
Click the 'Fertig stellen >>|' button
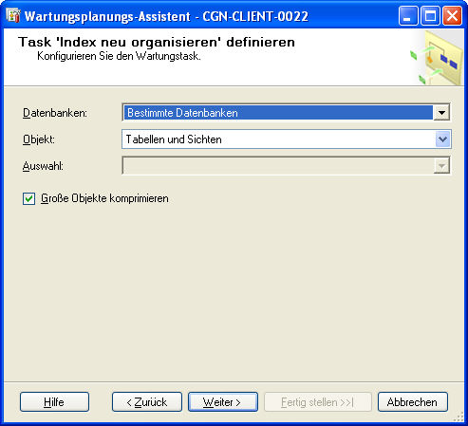pyautogui.click(x=317, y=402)
